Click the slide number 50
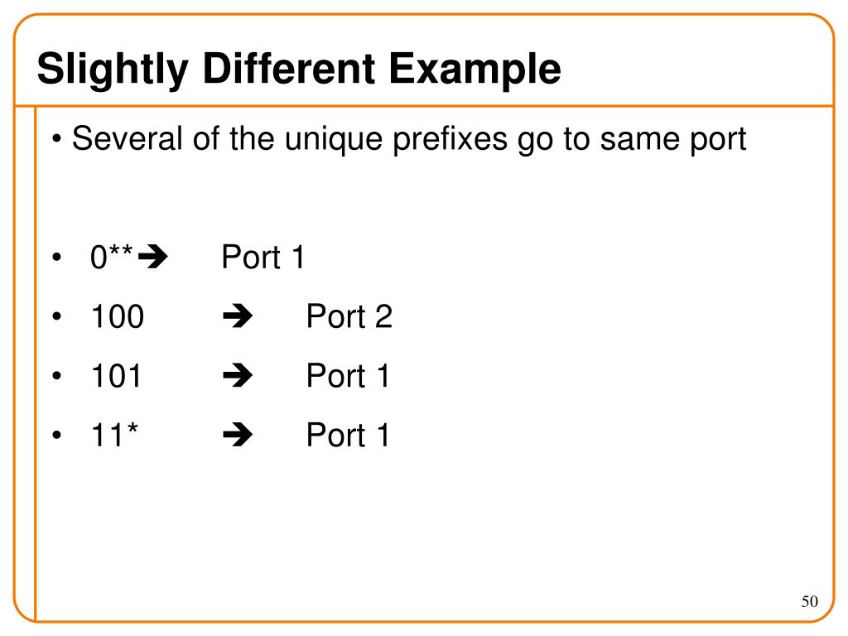This screenshot has height=636, width=848. pos(810,601)
